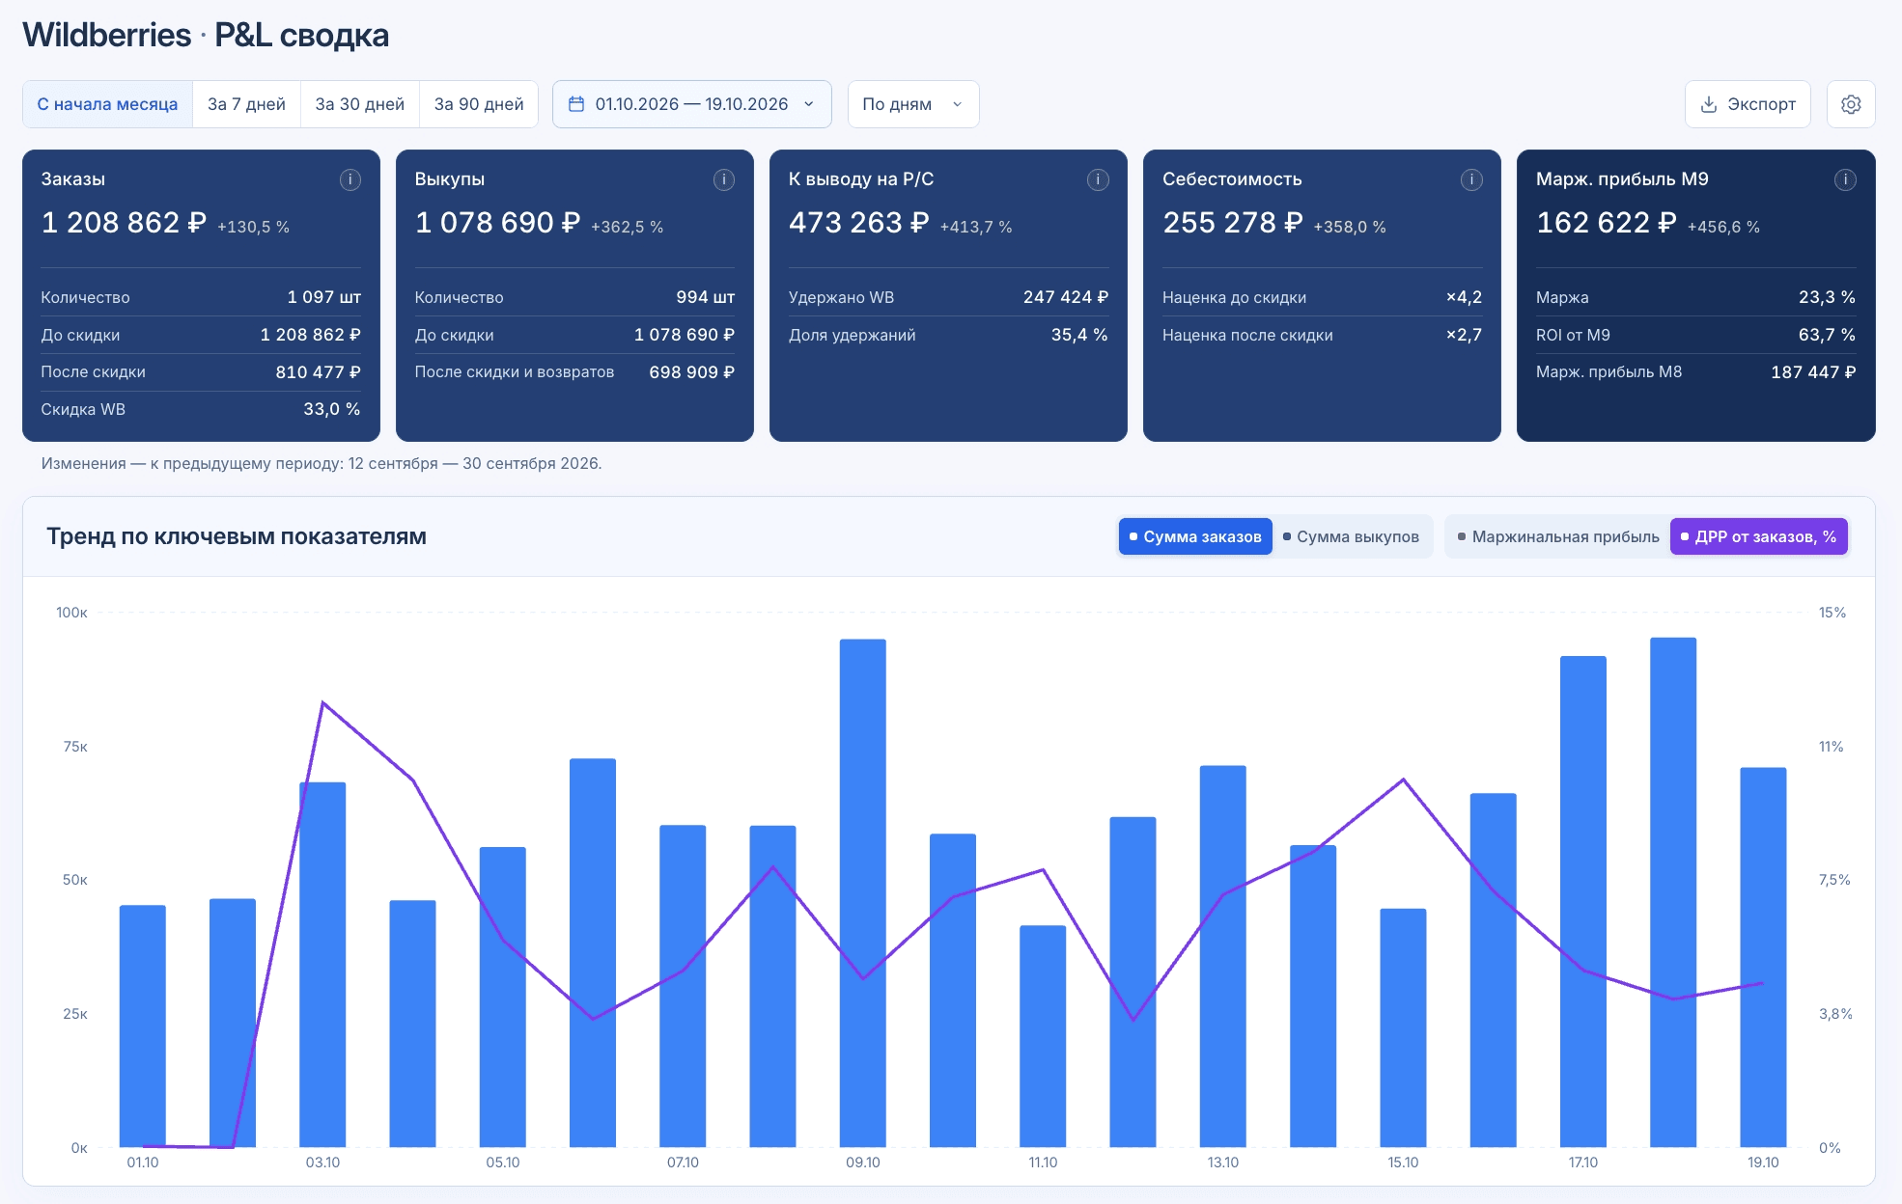Viewport: 1902px width, 1204px height.
Task: Click margin profit value 162 622 ₽
Action: [1607, 223]
